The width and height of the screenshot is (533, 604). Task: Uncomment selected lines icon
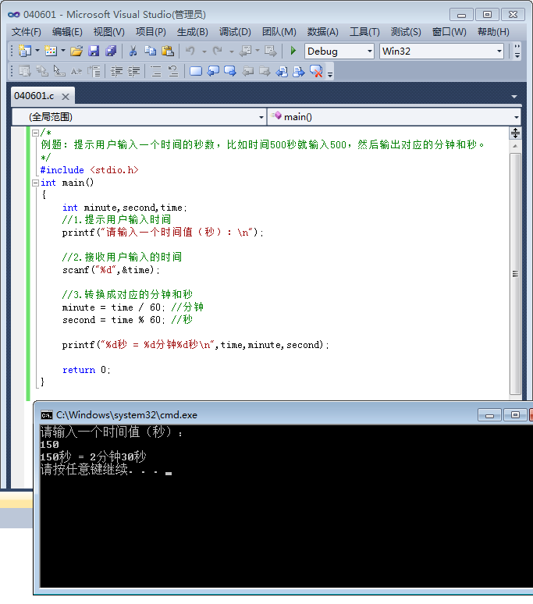click(173, 71)
